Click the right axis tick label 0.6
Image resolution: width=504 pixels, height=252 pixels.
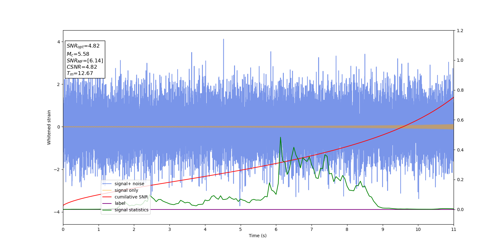click(x=460, y=120)
